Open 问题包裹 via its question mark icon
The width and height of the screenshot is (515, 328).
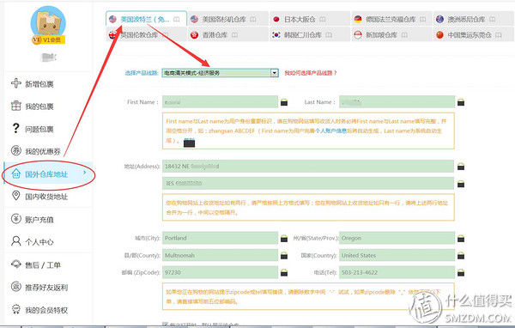pos(15,128)
